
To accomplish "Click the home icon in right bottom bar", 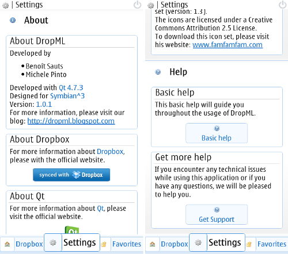I will coord(153,244).
